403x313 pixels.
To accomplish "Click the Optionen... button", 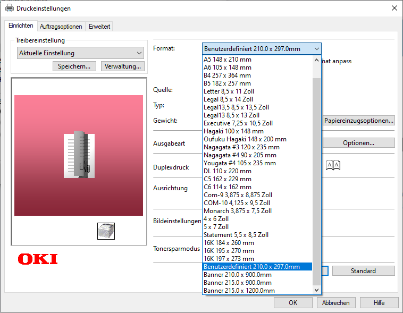I will tap(358, 143).
